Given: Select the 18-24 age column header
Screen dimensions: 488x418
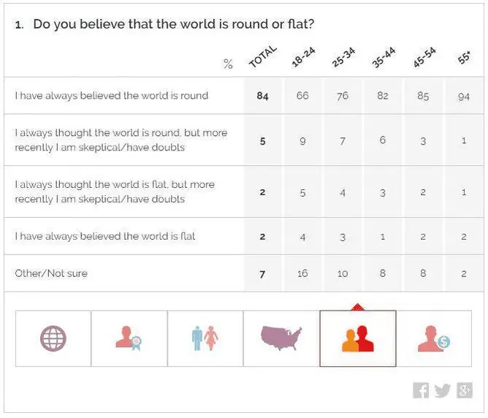Looking at the screenshot, I should pyautogui.click(x=302, y=58).
